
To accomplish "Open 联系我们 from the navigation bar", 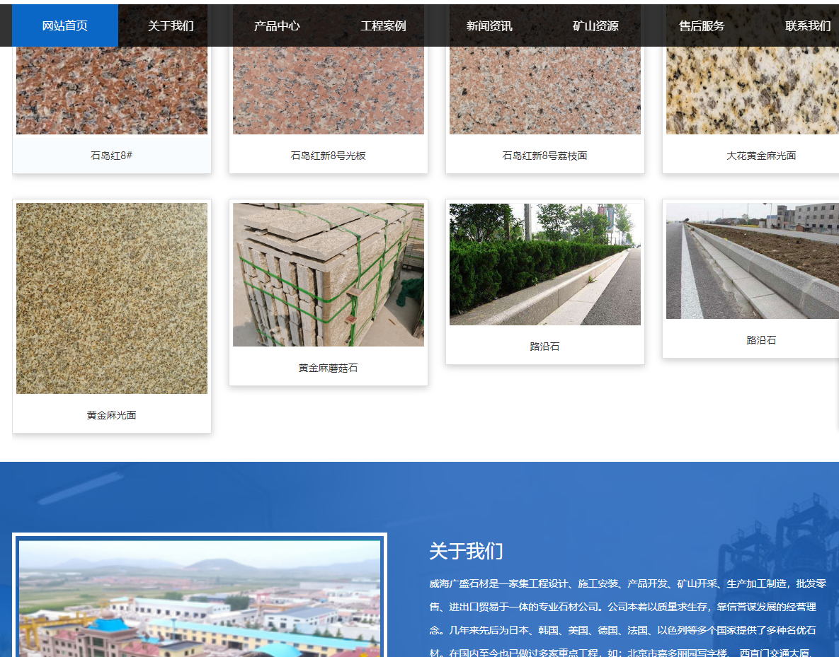I will click(808, 26).
